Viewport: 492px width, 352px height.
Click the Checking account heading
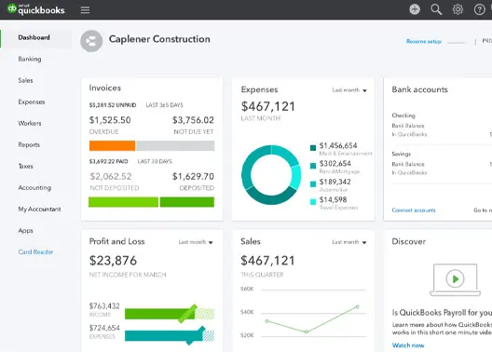[403, 115]
